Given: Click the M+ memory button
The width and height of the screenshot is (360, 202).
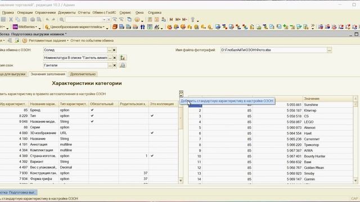Looking at the screenshot, I should 178,20.
